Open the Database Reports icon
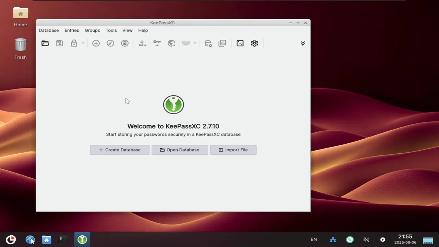The width and height of the screenshot is (439, 247). pyautogui.click(x=223, y=43)
